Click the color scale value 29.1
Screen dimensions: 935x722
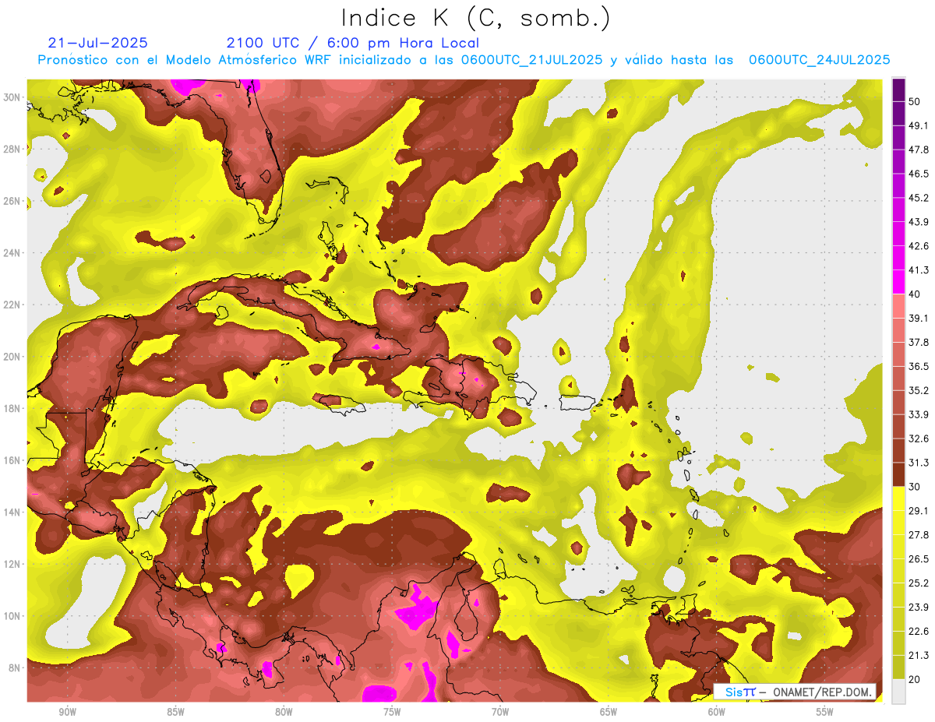[919, 510]
